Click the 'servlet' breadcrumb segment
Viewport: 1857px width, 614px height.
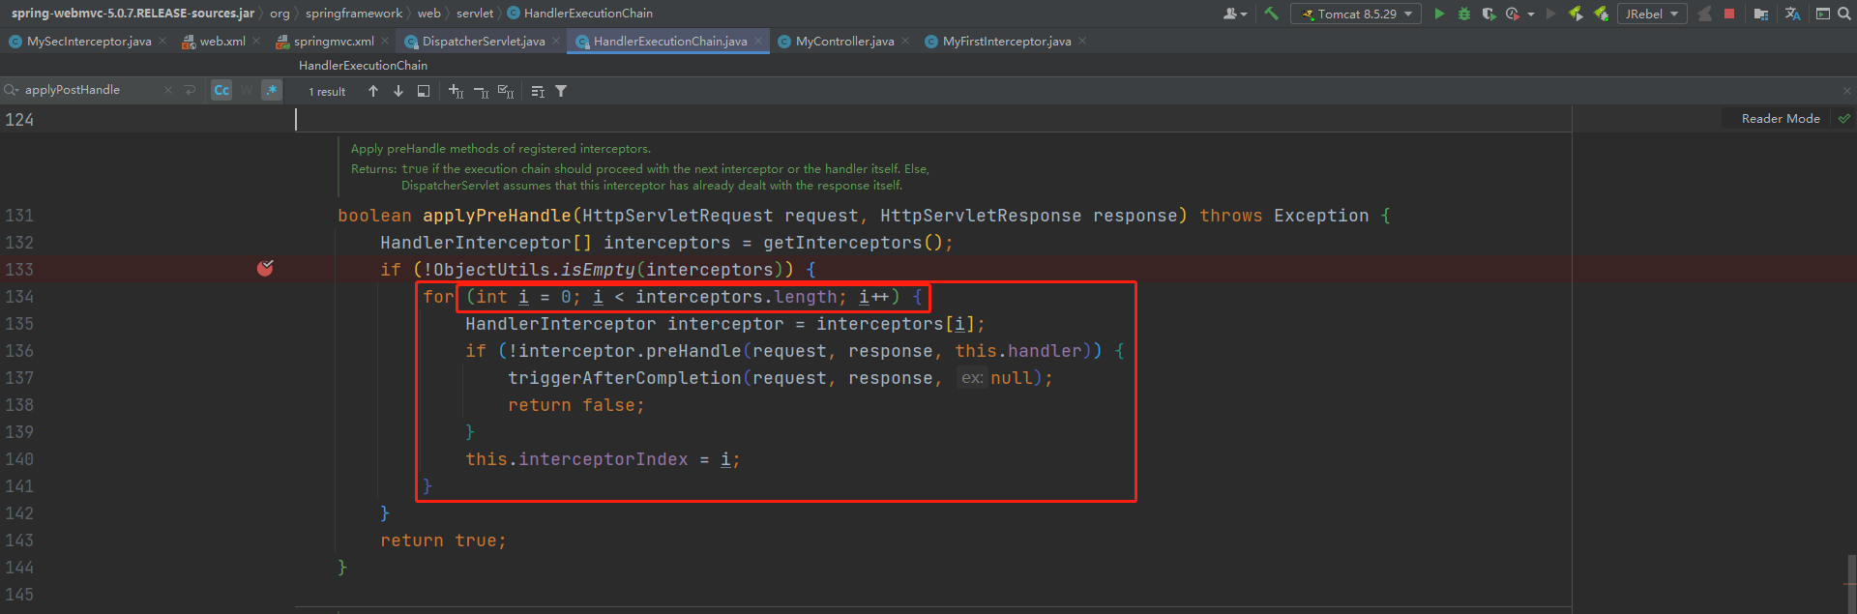(475, 14)
